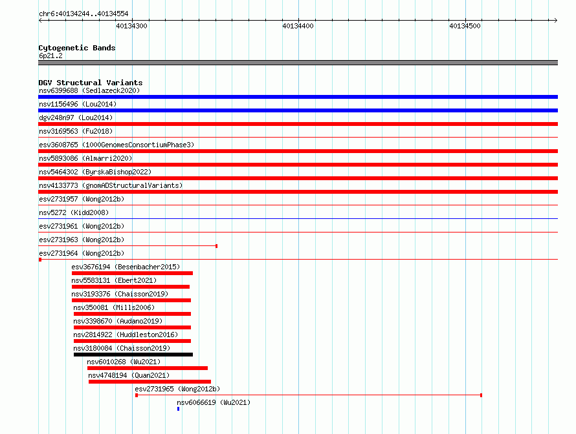Click the red bar under nsv3398670

pos(132,327)
